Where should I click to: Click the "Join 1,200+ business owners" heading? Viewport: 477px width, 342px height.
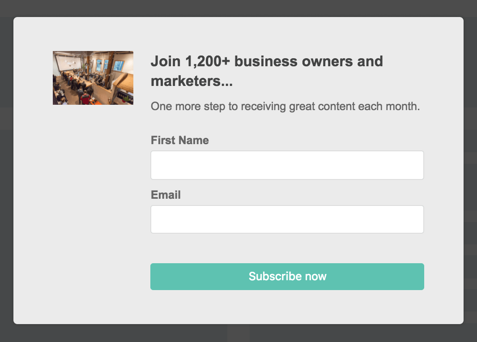(x=267, y=61)
